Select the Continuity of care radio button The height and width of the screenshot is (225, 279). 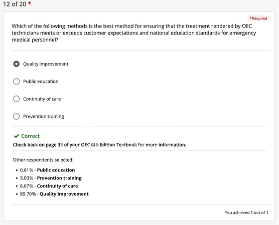pyautogui.click(x=17, y=99)
